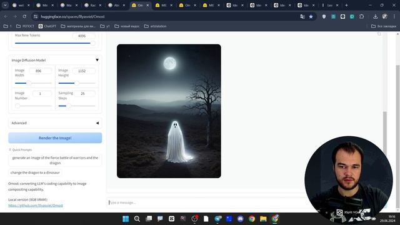400x225 pixels.
Task: Click the Image Width number field
Action: [x=40, y=71]
